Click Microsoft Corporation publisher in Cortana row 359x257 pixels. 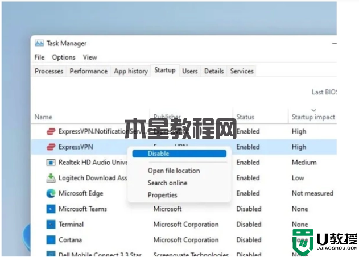pyautogui.click(x=186, y=240)
